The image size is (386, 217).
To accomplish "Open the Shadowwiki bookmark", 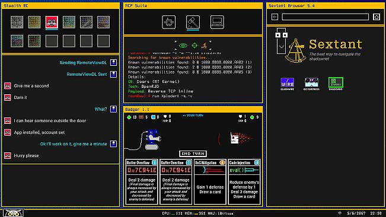I will coord(336,84).
